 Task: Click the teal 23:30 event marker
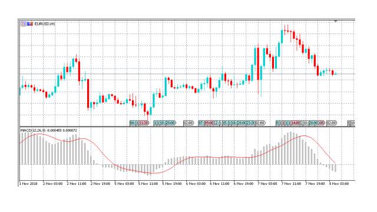[x=250, y=123]
